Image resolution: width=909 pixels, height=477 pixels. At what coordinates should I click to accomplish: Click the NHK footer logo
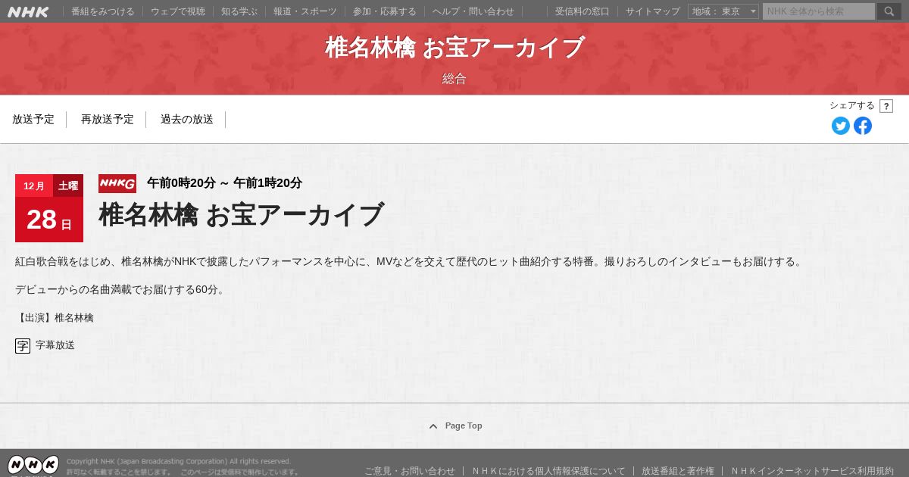pos(33,465)
